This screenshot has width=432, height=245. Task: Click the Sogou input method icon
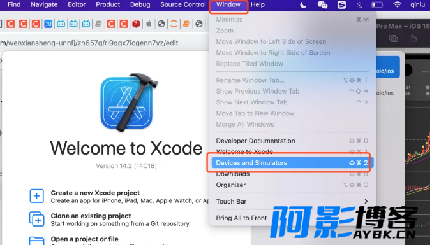[341, 4]
